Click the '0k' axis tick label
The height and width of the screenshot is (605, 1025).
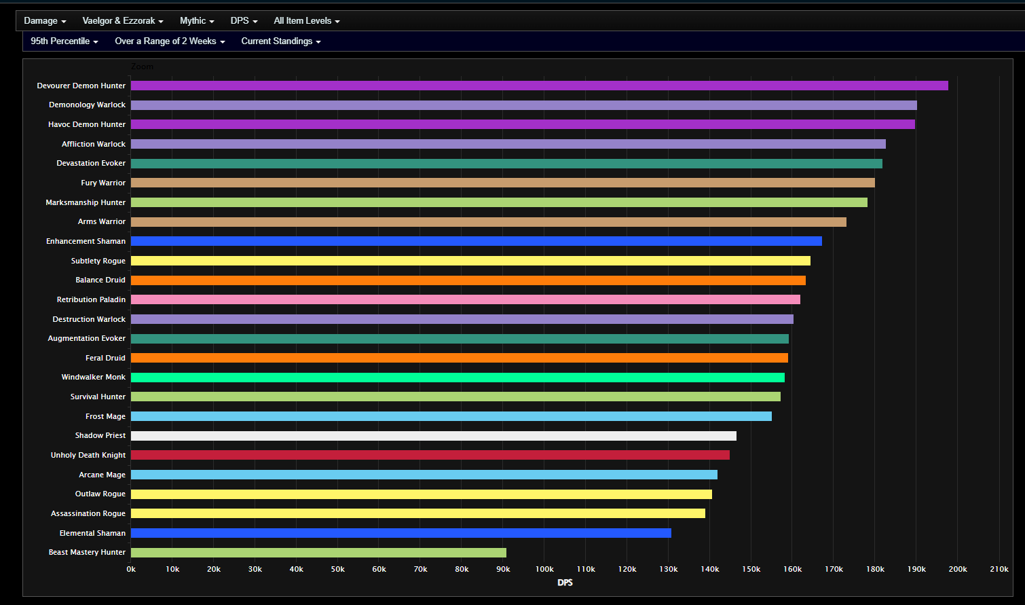(131, 569)
